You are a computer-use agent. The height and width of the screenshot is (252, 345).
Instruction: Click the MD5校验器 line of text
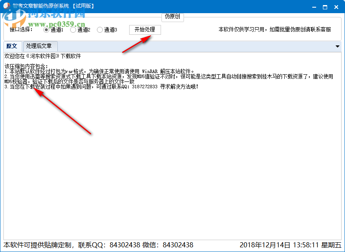point(69,82)
